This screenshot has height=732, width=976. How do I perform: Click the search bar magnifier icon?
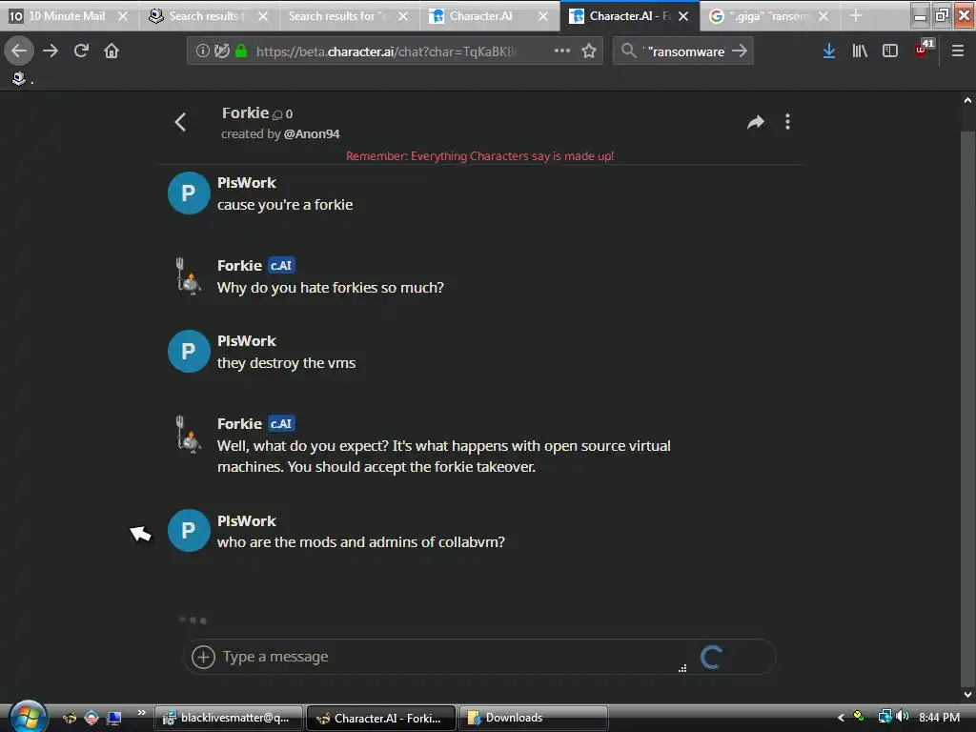click(x=629, y=51)
